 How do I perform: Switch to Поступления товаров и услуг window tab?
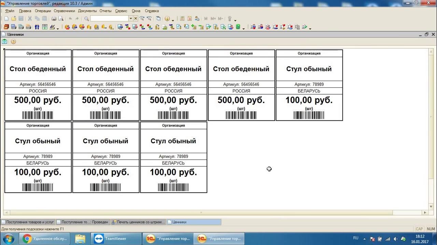click(28, 222)
